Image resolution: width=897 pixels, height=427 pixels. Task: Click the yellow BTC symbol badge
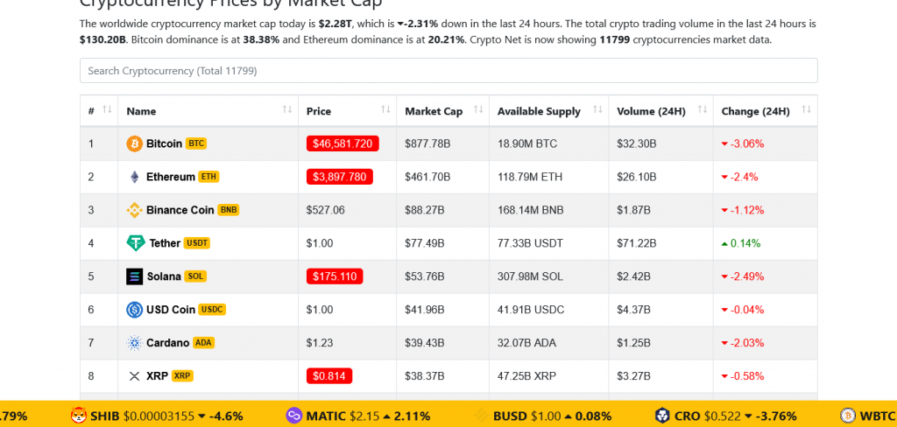pos(196,143)
